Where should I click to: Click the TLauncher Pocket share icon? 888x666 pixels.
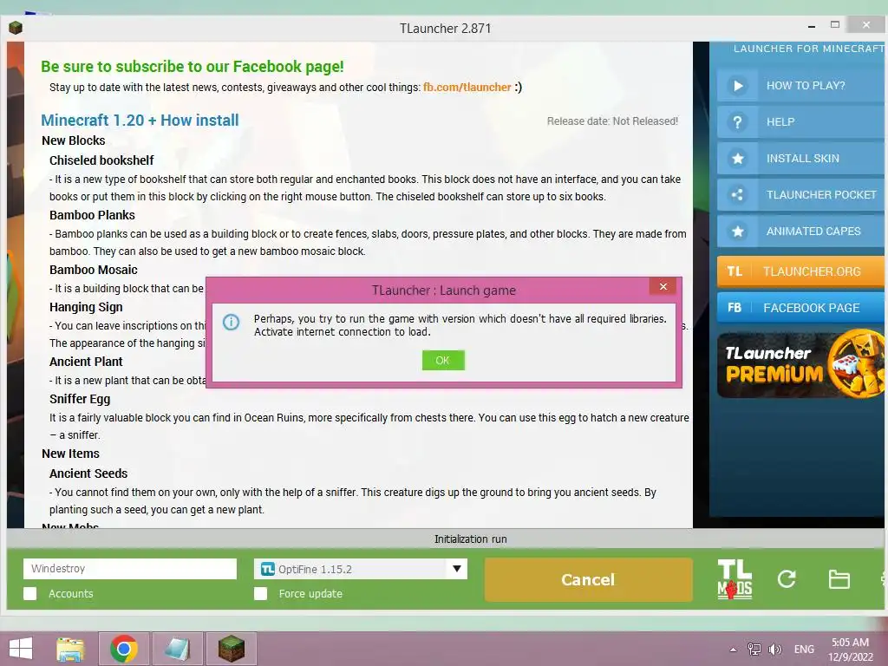point(737,195)
